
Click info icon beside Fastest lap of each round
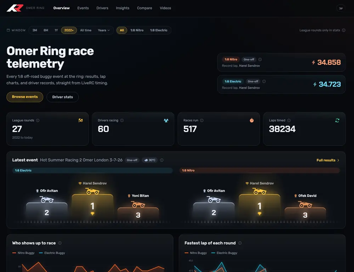[240, 243]
